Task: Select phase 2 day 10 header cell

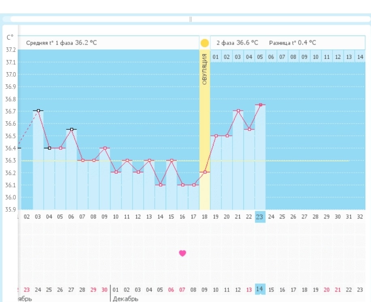Action: 316,57
